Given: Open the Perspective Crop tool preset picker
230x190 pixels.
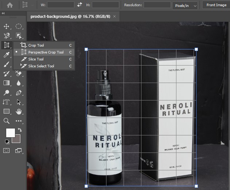Looking at the screenshot, I should (27, 5).
